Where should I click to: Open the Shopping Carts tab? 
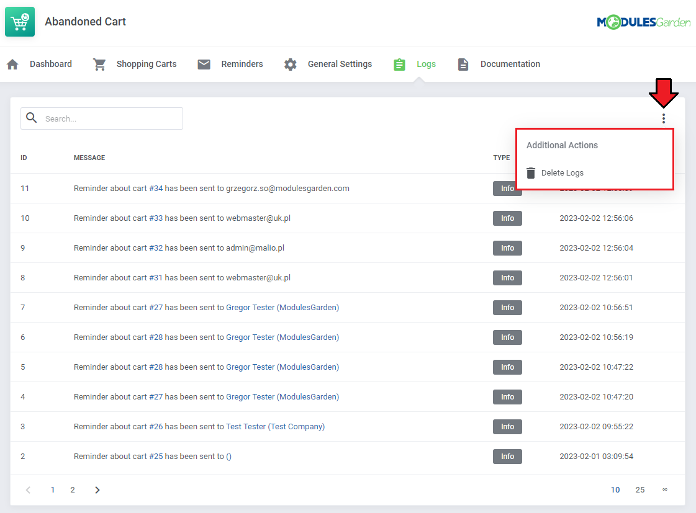pyautogui.click(x=147, y=64)
